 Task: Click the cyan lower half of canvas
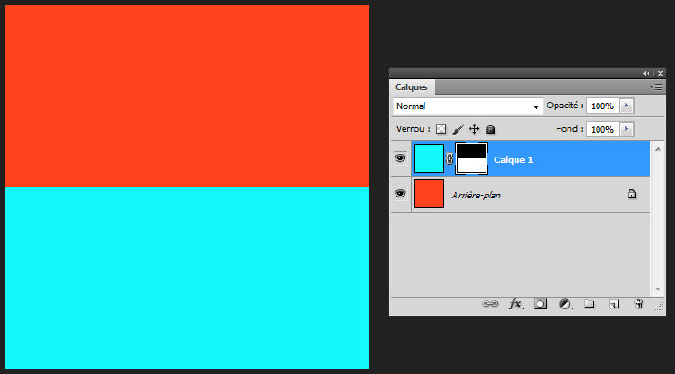(187, 278)
